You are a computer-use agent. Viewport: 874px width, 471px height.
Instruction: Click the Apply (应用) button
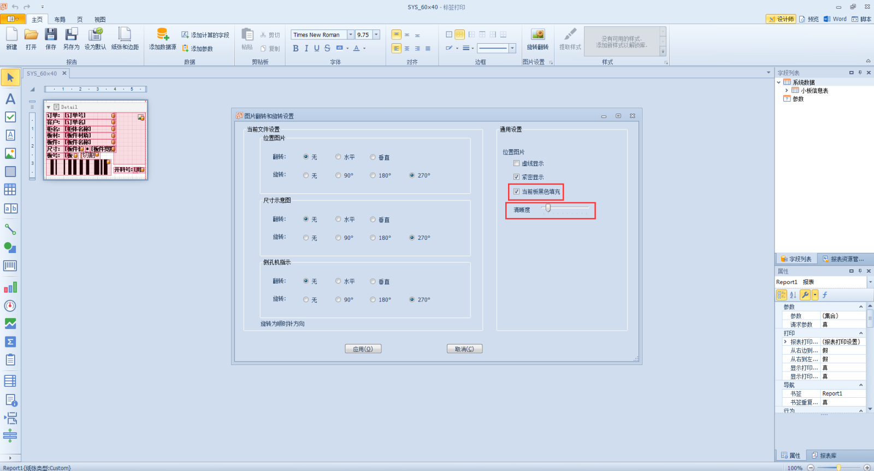click(363, 349)
